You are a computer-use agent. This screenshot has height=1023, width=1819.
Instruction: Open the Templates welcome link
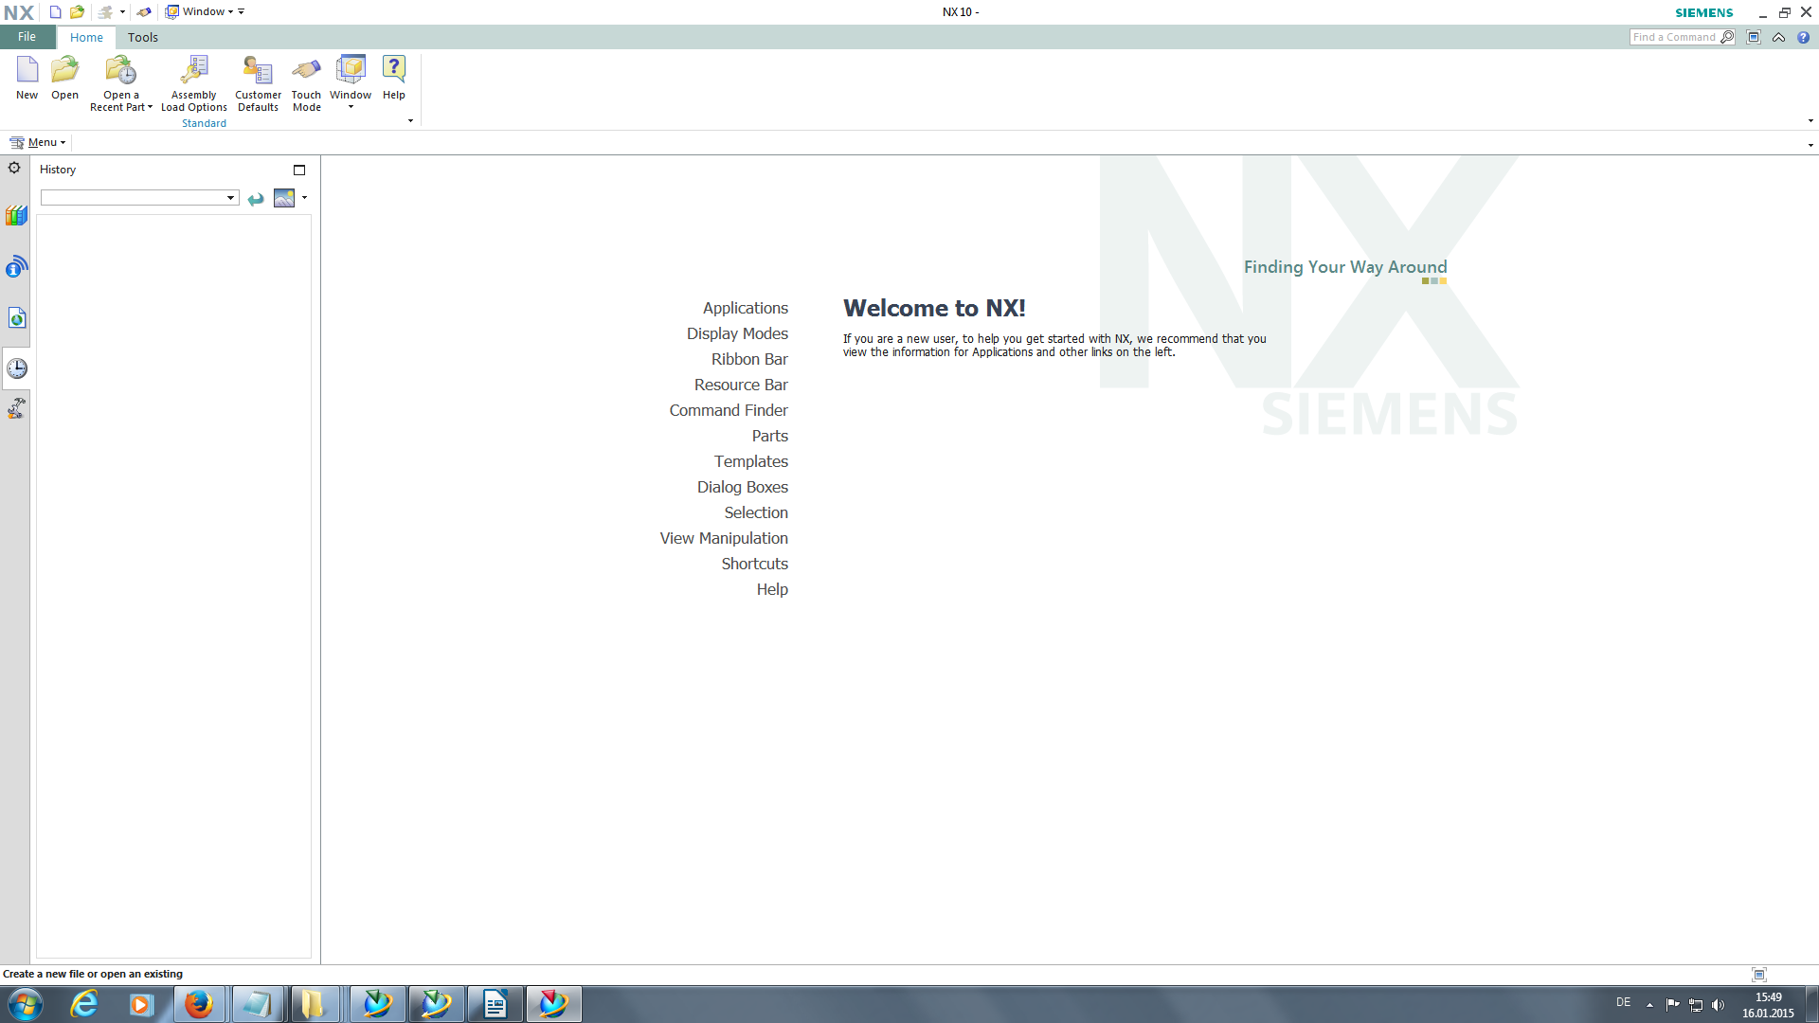point(750,461)
